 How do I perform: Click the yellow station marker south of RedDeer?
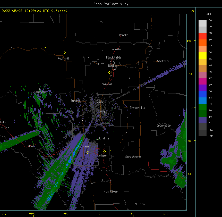click(109, 72)
